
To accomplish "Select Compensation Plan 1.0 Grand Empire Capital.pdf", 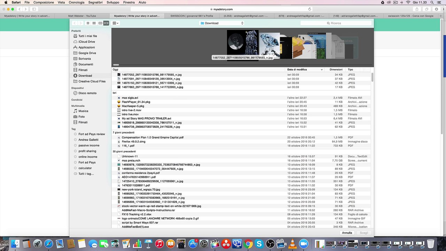I will pyautogui.click(x=153, y=137).
